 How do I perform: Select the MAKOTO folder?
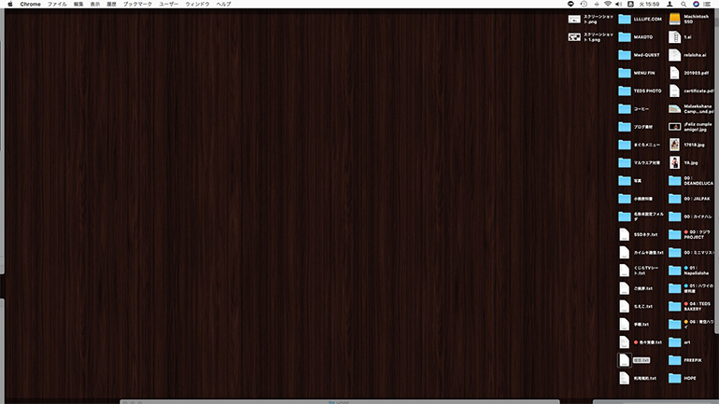point(625,37)
